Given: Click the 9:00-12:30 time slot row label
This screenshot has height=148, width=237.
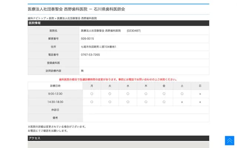Looking at the screenshot, I should [x=55, y=94].
